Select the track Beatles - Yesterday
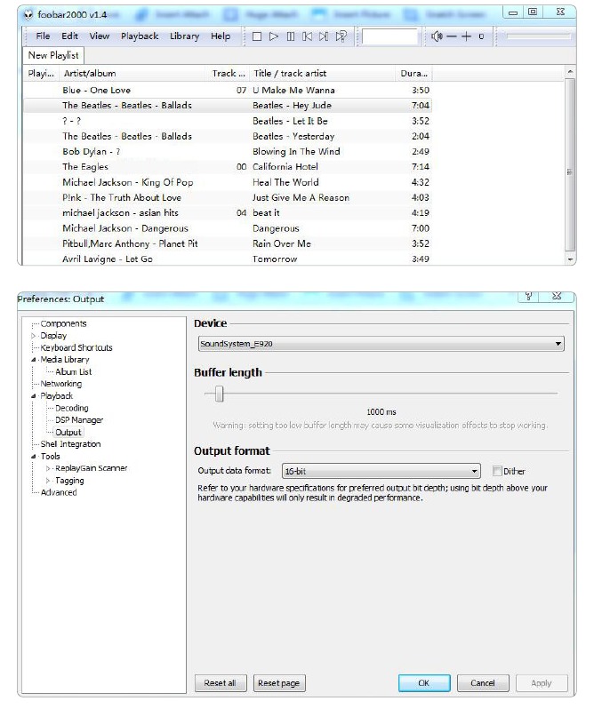Viewport: 594px width, 709px height. tap(228, 136)
